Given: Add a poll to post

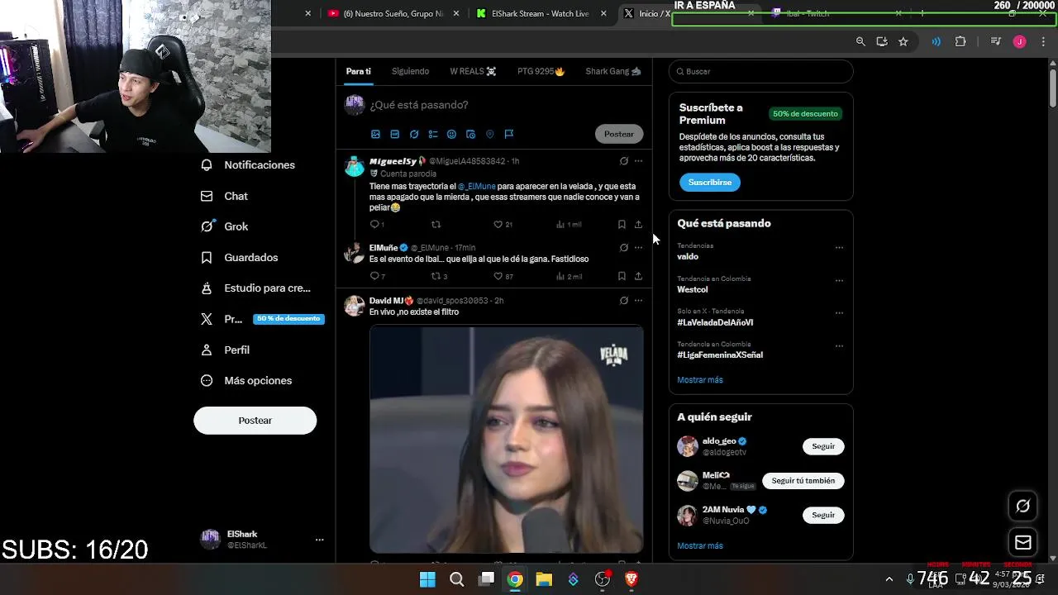Looking at the screenshot, I should [x=432, y=134].
